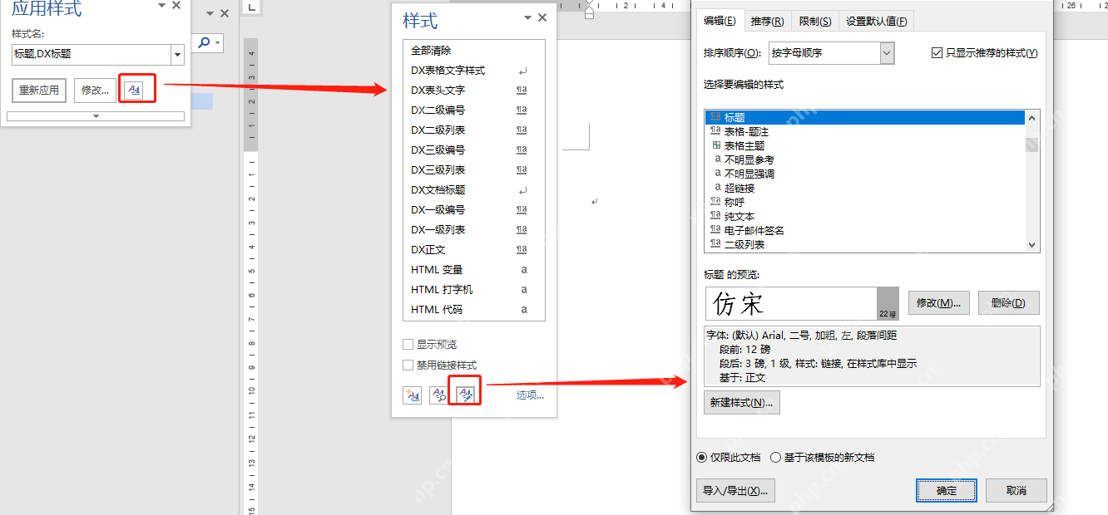Open the 样式名 combo box dropdown arrow
The height and width of the screenshot is (515, 1108).
click(x=177, y=55)
